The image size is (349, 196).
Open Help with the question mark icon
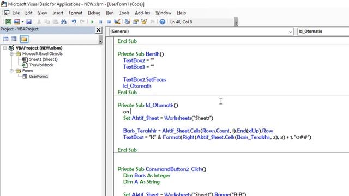point(163,22)
